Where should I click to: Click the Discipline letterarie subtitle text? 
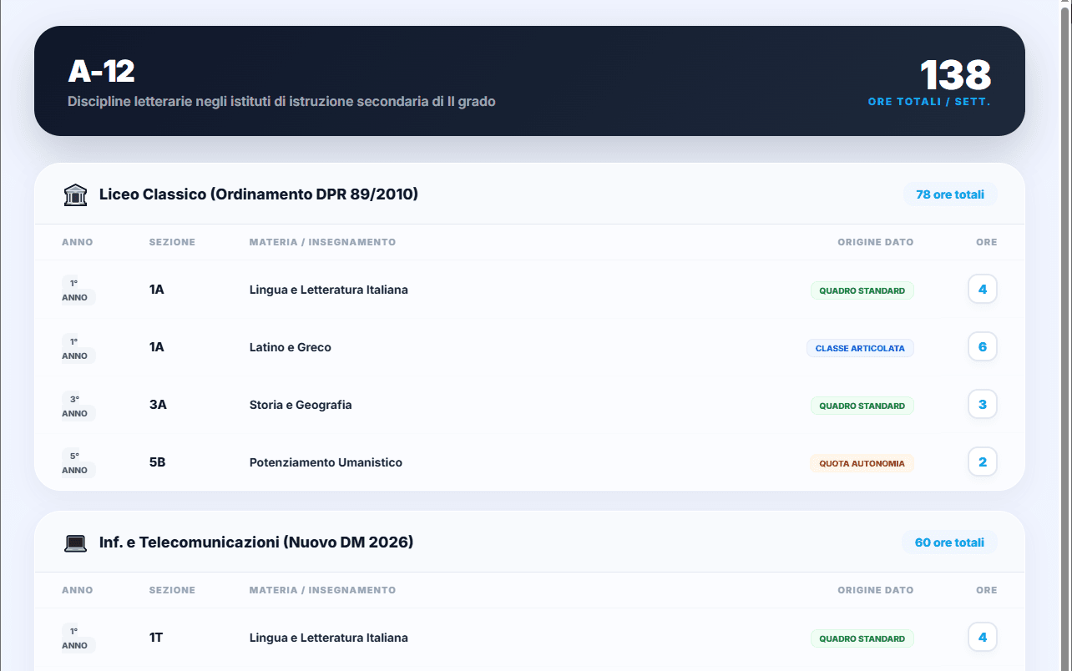point(281,102)
